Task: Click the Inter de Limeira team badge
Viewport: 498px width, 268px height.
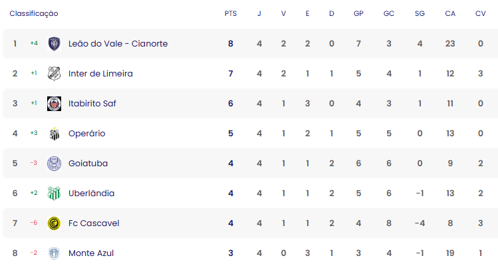Action: 54,74
